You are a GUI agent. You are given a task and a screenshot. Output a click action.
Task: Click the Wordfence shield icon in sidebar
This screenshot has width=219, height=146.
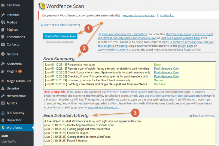(x=3, y=128)
